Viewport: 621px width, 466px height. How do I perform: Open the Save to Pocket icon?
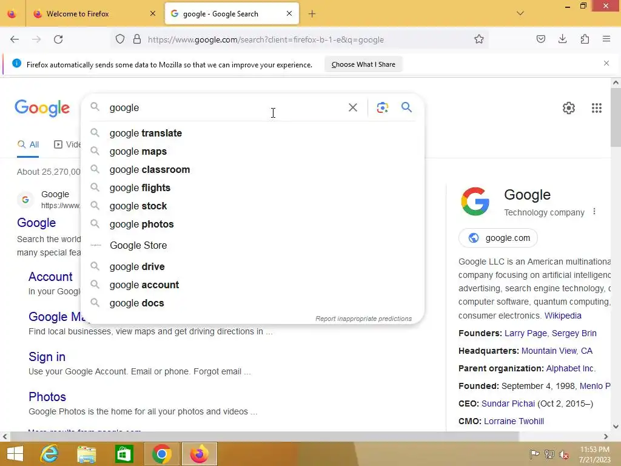point(540,39)
